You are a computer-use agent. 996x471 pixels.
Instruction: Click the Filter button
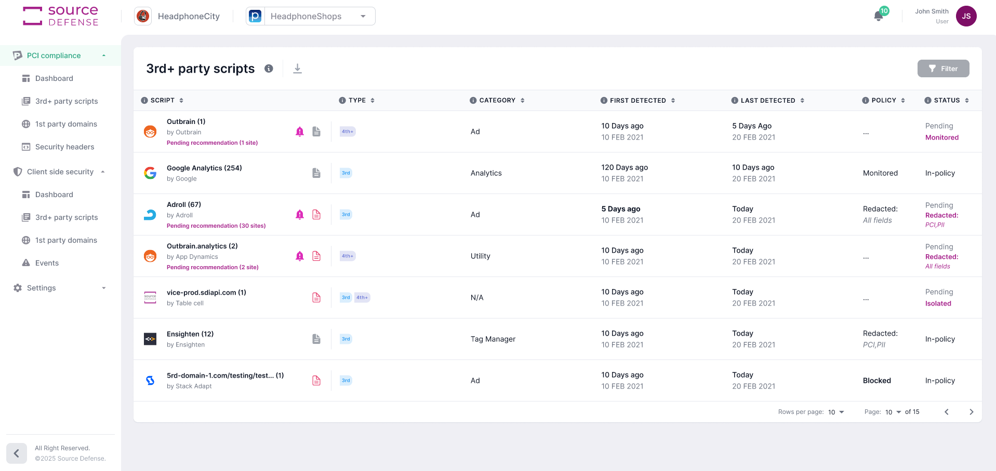click(x=943, y=68)
